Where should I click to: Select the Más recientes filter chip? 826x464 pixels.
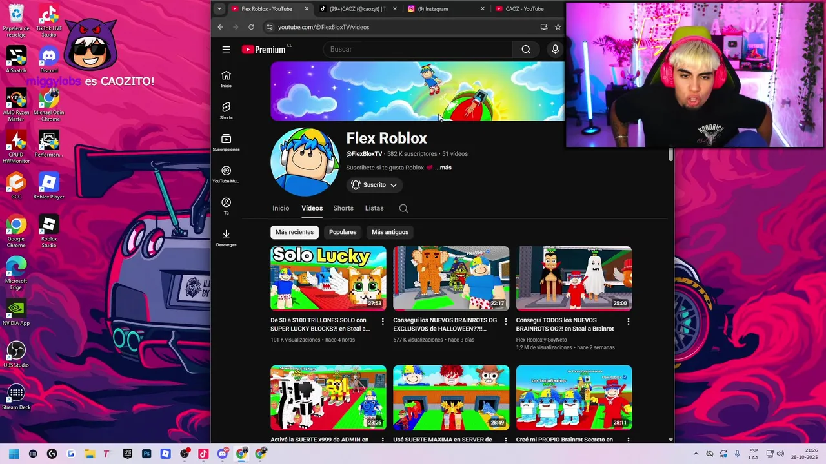pos(294,232)
